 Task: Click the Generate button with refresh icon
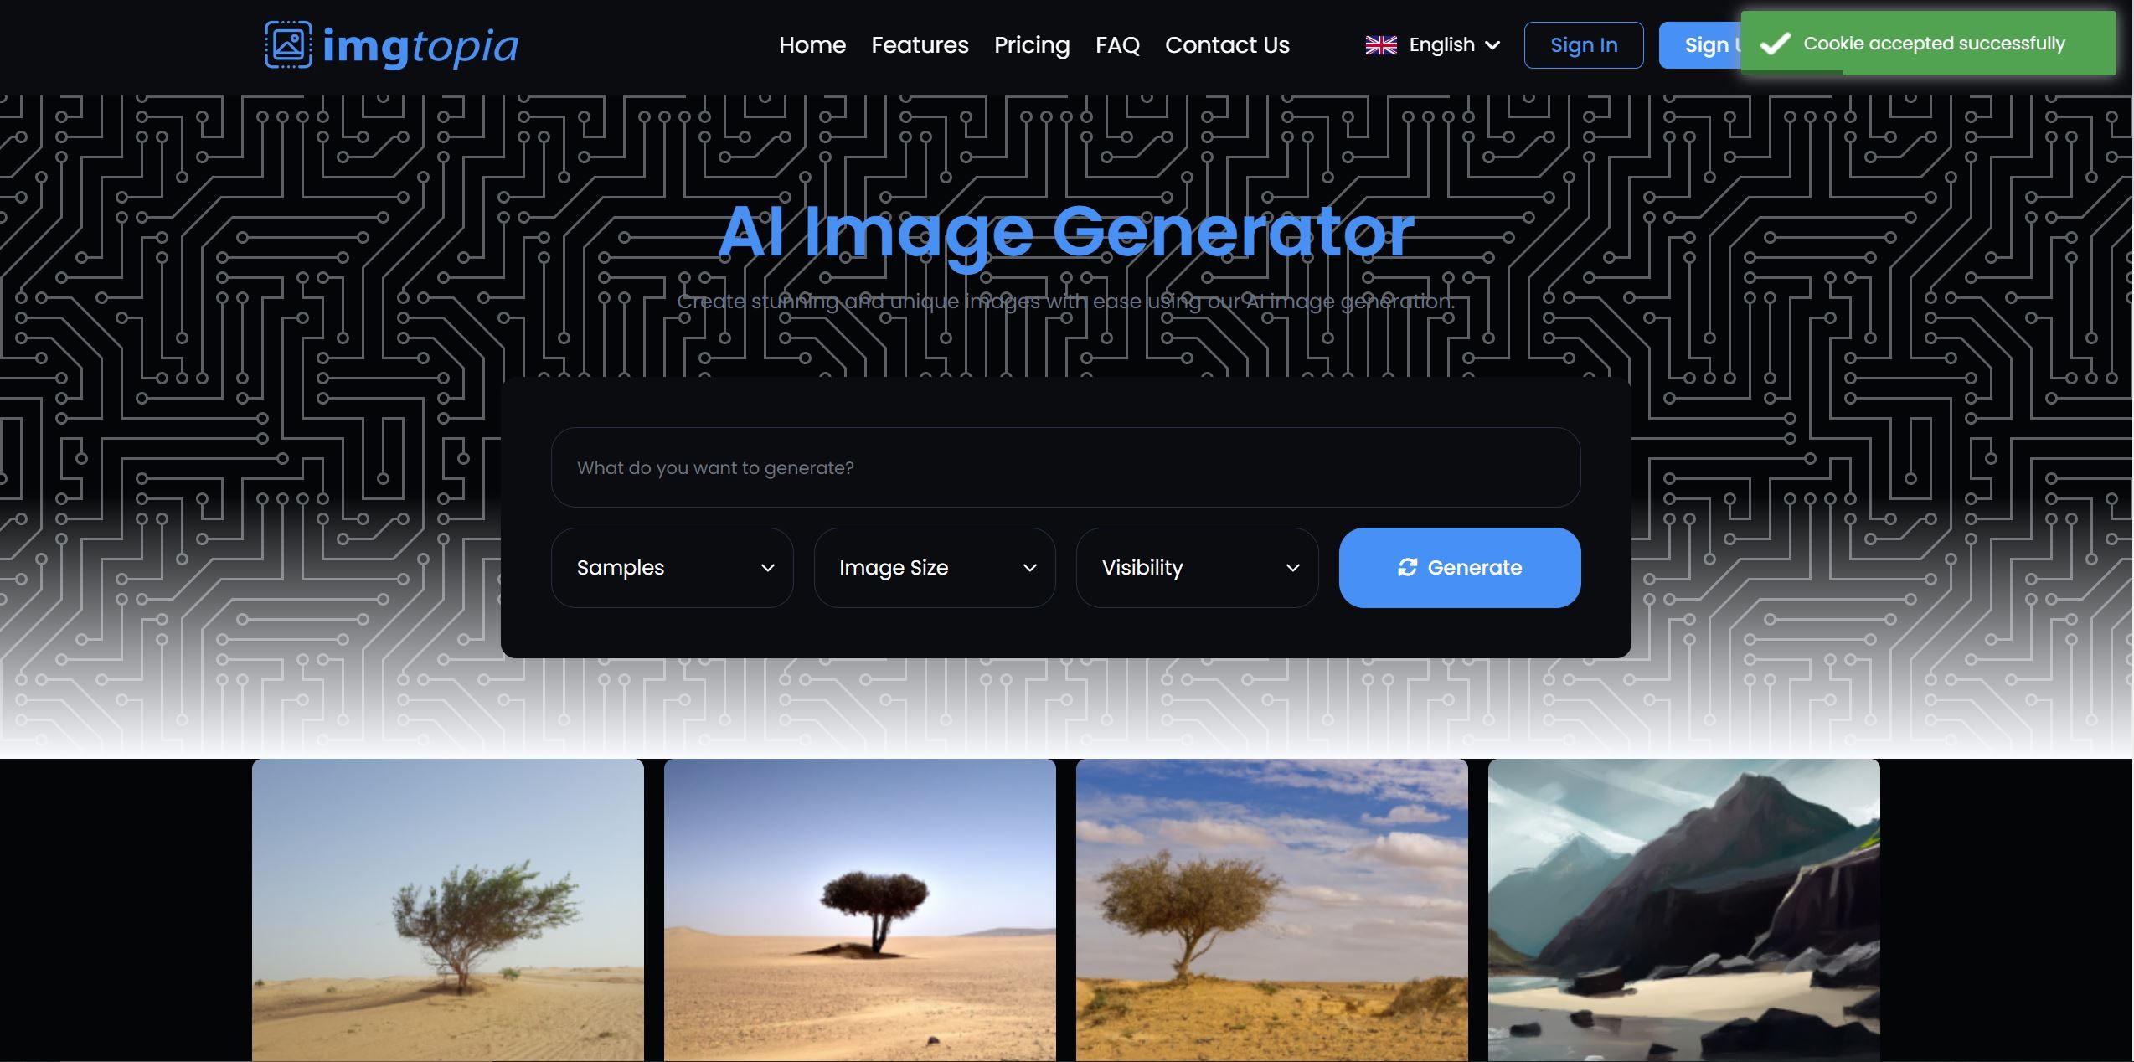(1461, 568)
